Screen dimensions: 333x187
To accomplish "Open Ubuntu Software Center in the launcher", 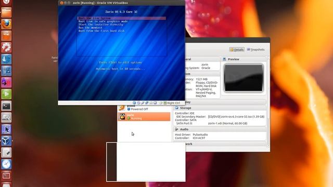I will (6, 36).
